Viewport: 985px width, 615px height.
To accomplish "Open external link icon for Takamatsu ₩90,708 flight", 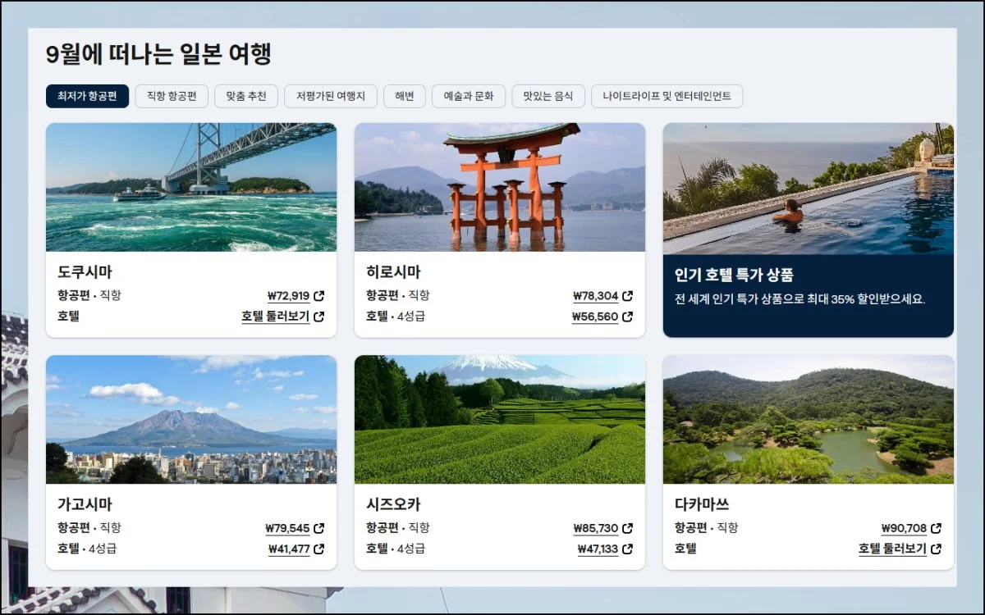I will [x=937, y=528].
